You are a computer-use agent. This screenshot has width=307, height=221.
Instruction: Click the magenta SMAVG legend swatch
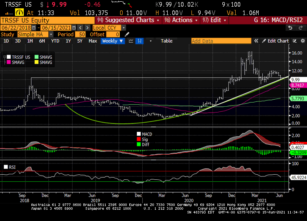tap(9, 62)
